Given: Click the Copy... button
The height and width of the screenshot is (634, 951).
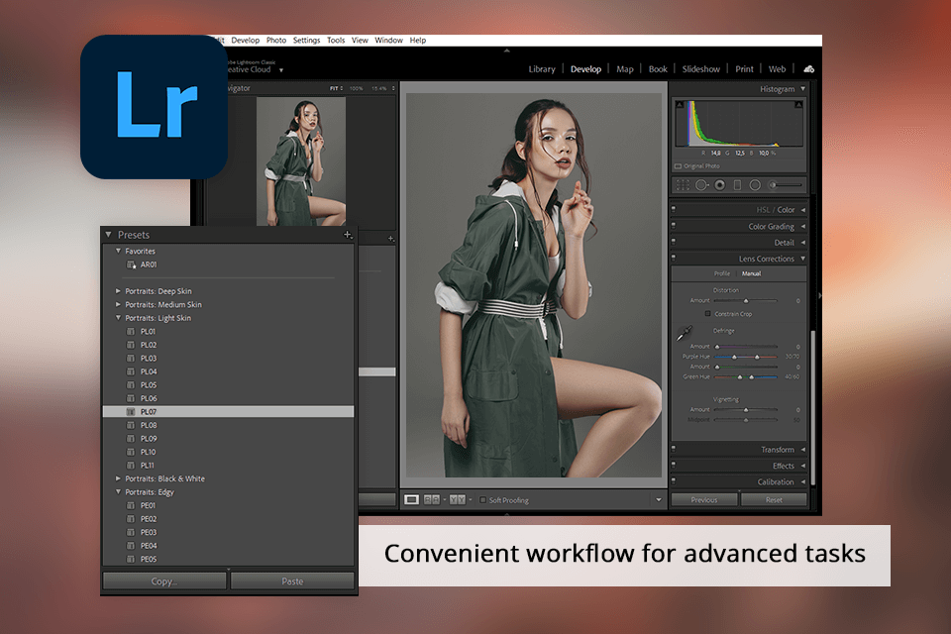Looking at the screenshot, I should pos(164,581).
